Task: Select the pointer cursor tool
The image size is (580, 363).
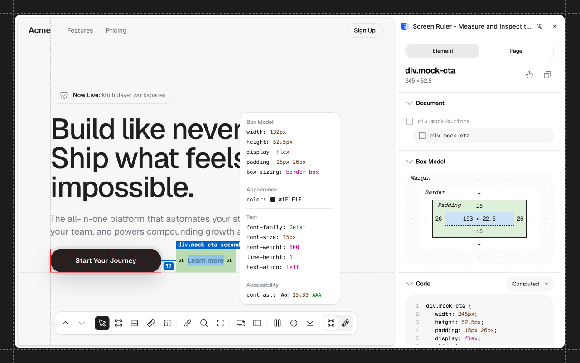Action: point(102,323)
